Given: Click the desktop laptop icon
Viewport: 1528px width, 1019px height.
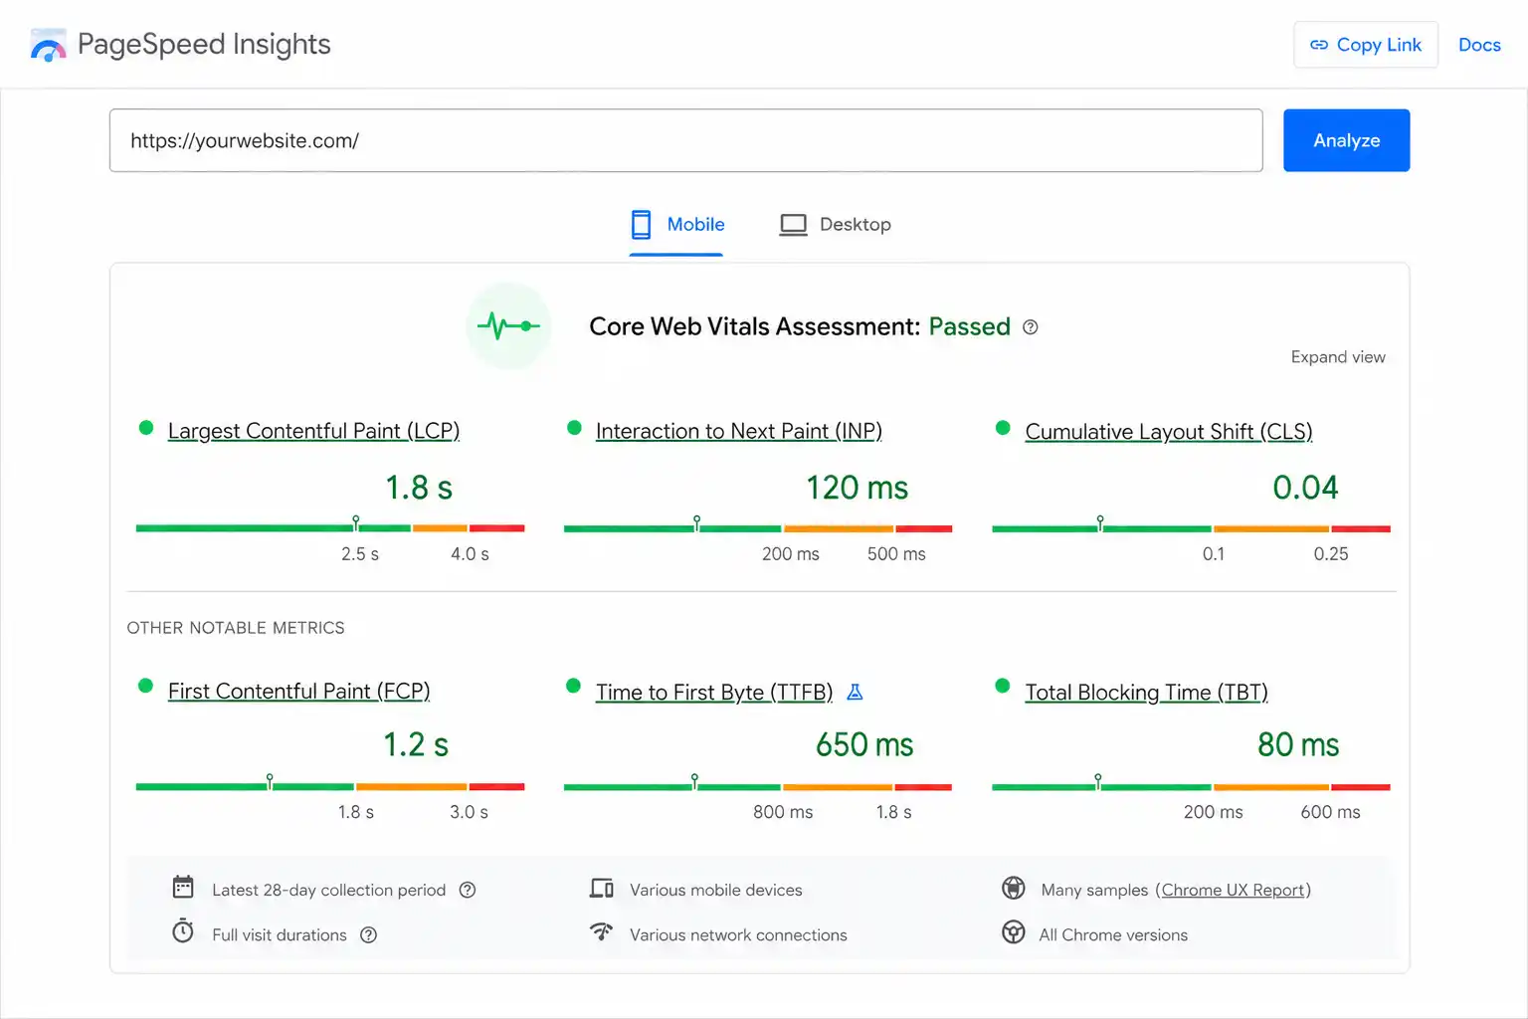Looking at the screenshot, I should pyautogui.click(x=793, y=225).
